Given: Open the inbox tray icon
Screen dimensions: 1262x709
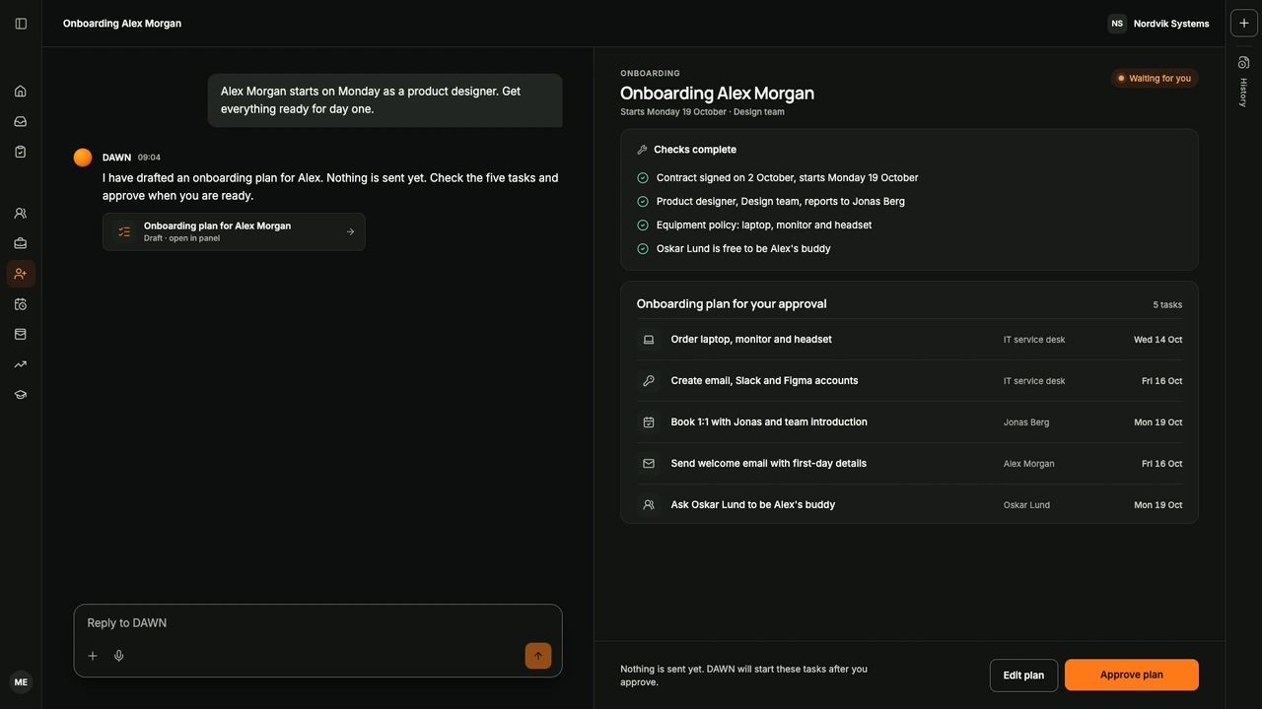Looking at the screenshot, I should click(x=21, y=122).
